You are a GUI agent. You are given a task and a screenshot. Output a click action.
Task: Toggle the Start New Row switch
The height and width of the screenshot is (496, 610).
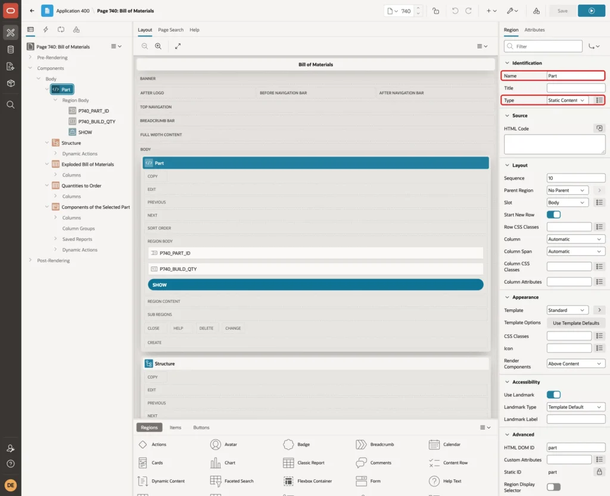click(x=553, y=215)
